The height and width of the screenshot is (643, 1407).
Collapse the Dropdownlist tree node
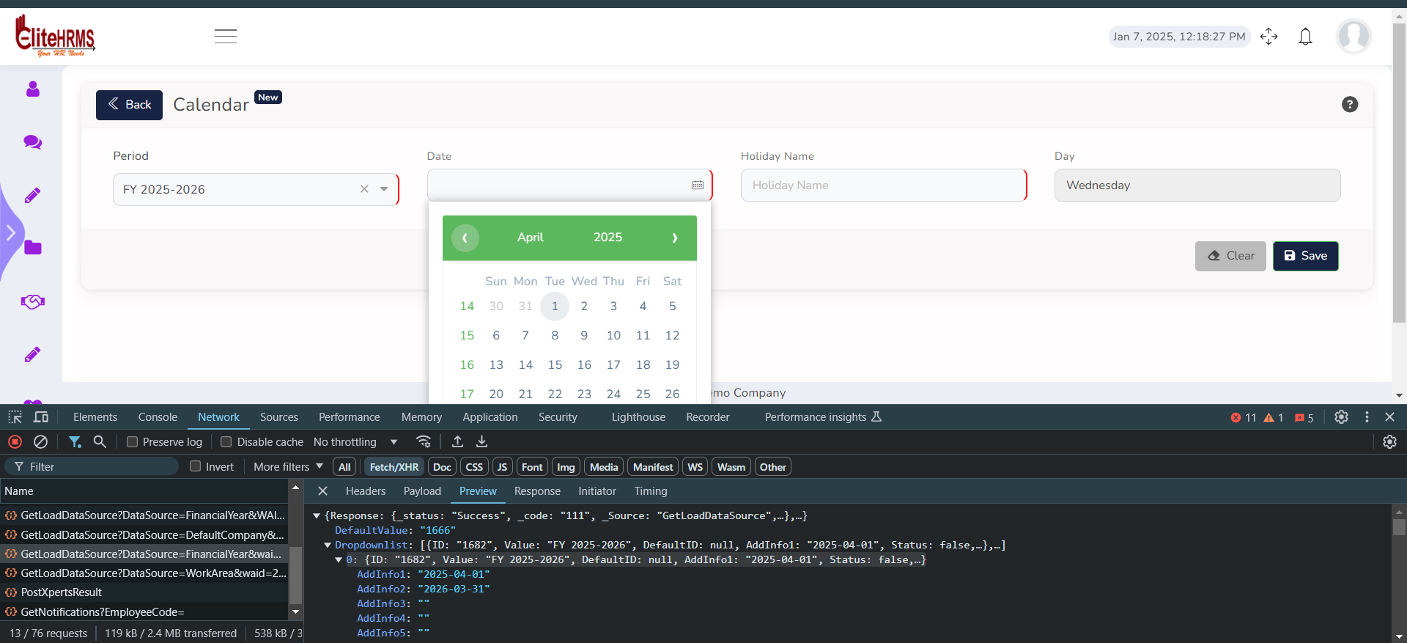point(328,545)
